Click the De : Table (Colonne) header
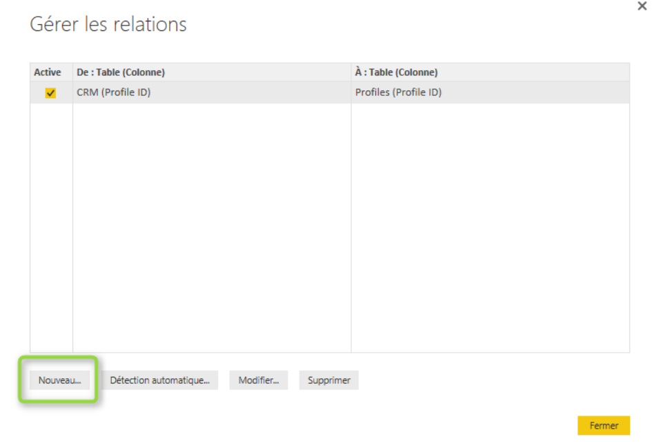Screen dimensions: 663x448 click(121, 72)
